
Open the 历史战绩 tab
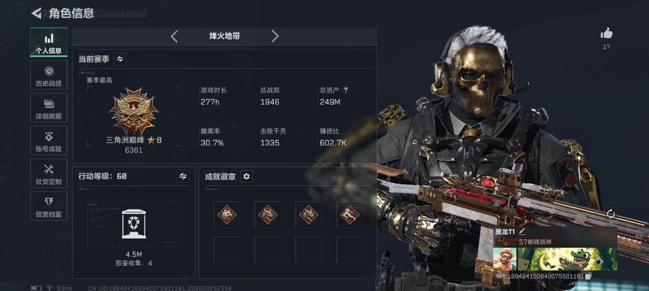[49, 75]
